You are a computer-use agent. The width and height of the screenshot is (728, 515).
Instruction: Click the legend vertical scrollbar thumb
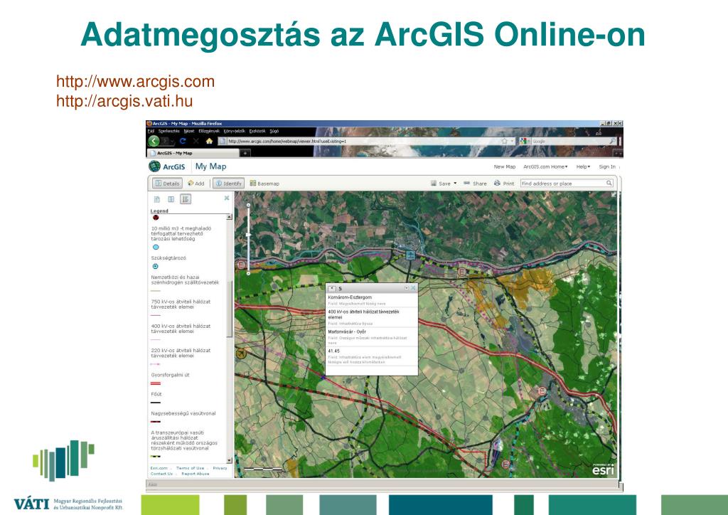229,309
